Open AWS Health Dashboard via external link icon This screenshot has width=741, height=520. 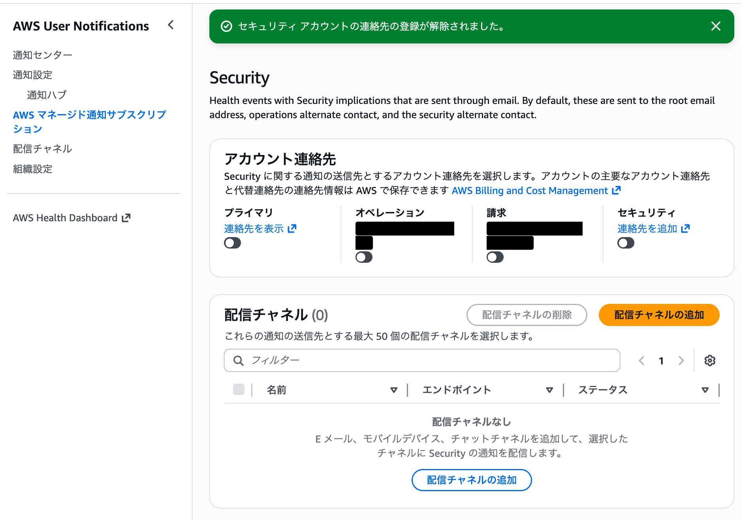point(126,217)
